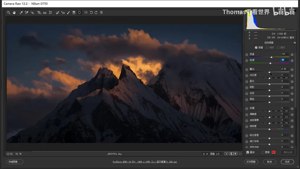Click the trash delete icon
The image size is (300, 169).
101,12
